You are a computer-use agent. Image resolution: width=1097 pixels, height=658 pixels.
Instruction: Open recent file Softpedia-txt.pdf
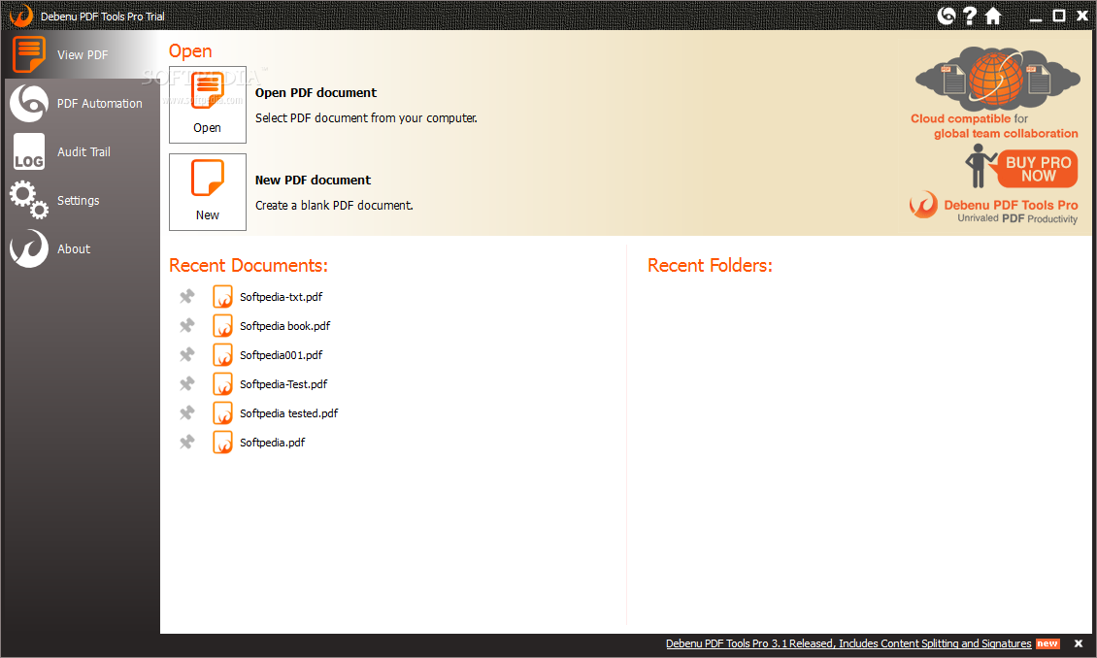(x=282, y=297)
